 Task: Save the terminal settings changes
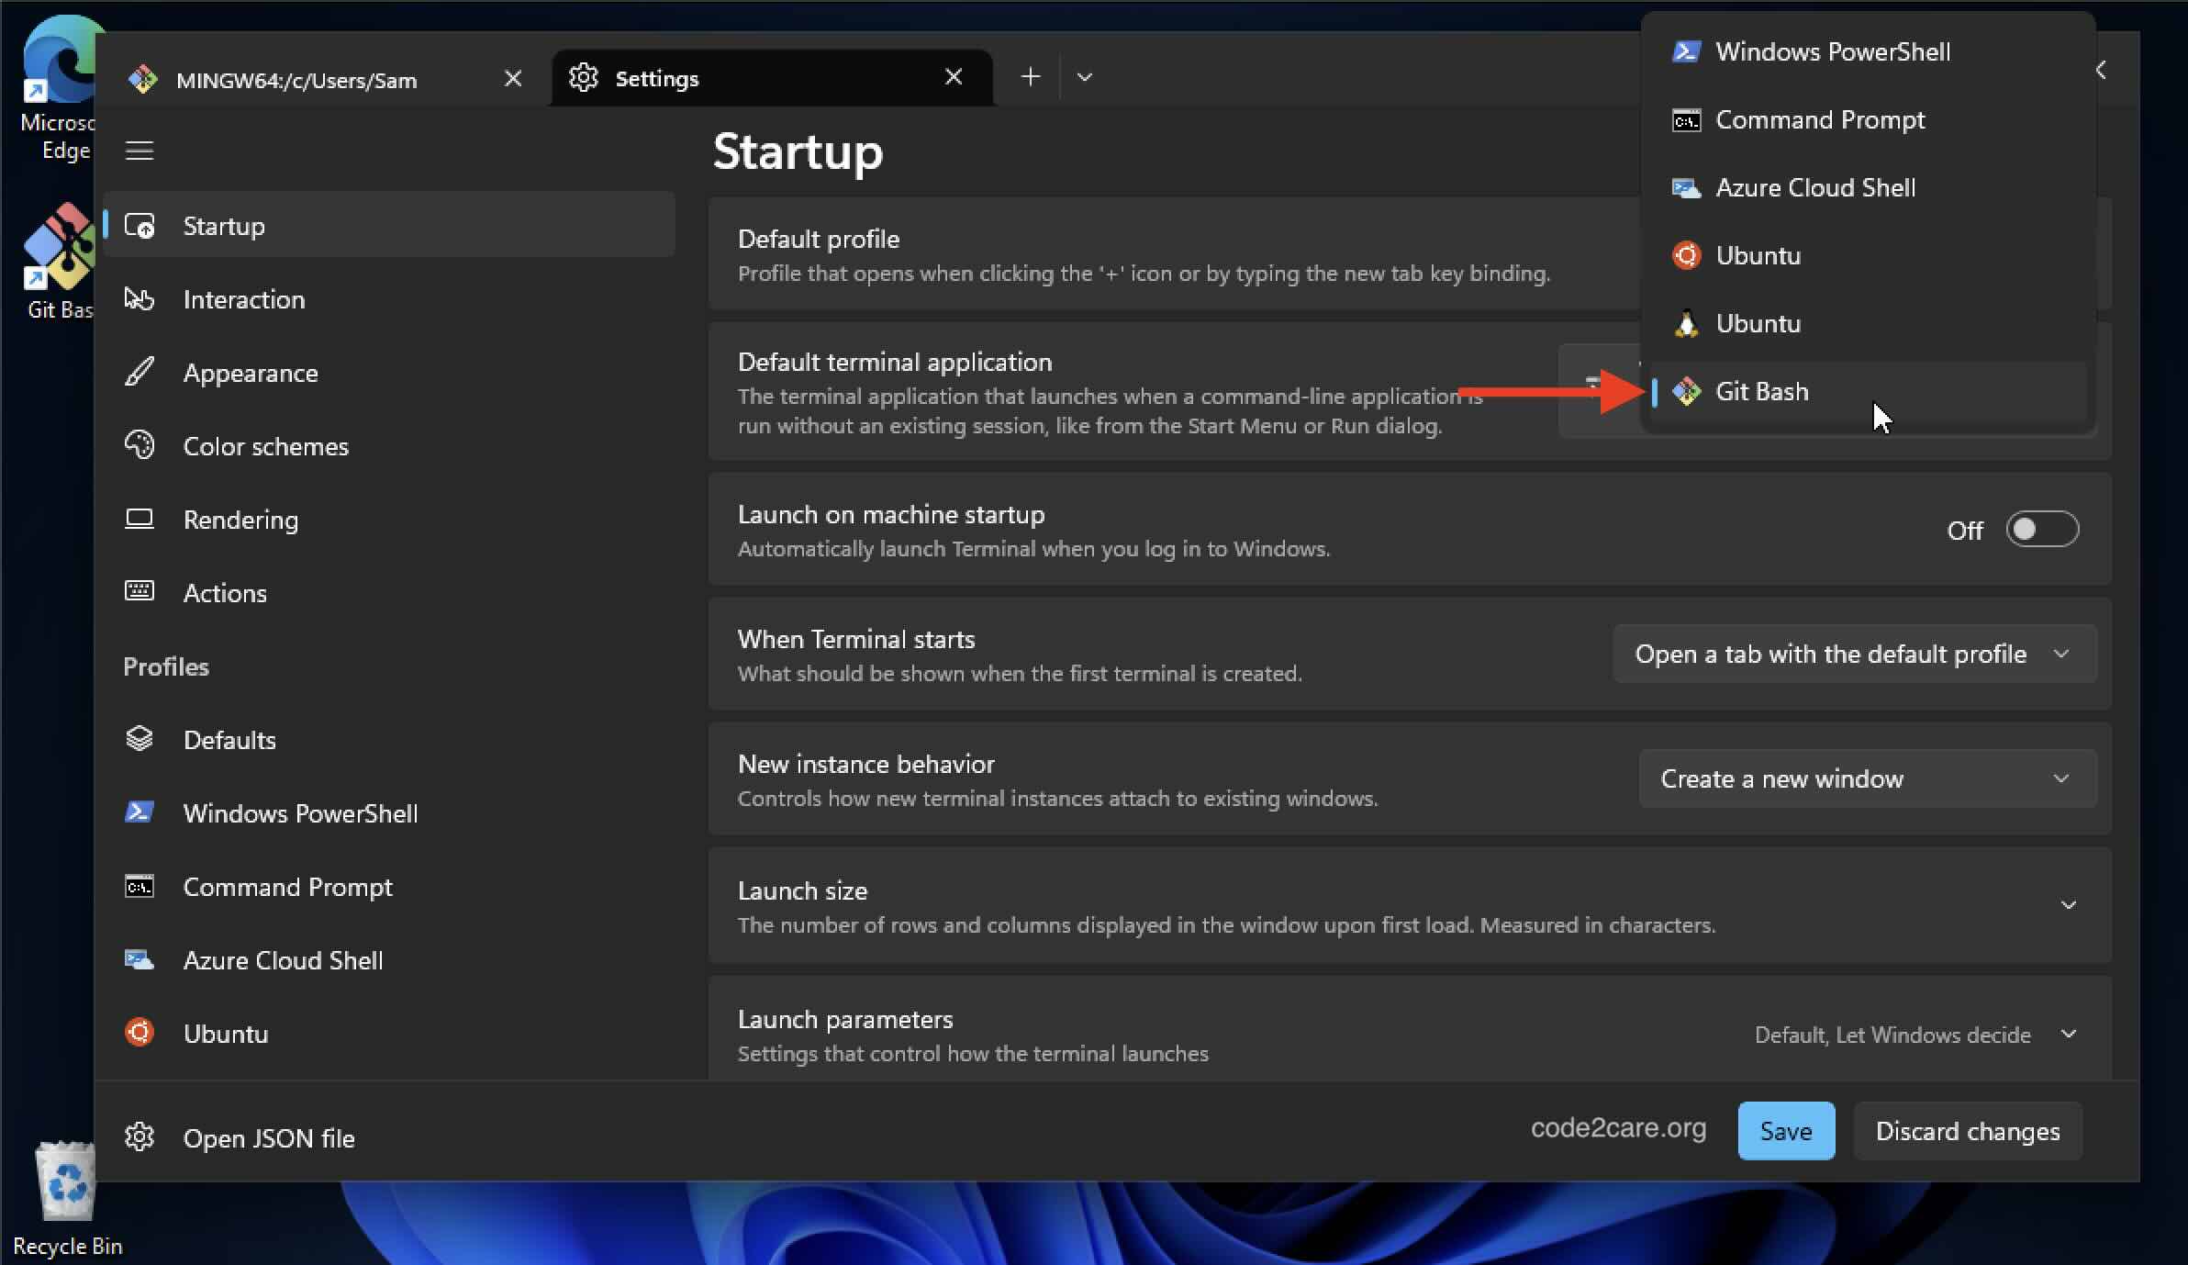coord(1785,1130)
